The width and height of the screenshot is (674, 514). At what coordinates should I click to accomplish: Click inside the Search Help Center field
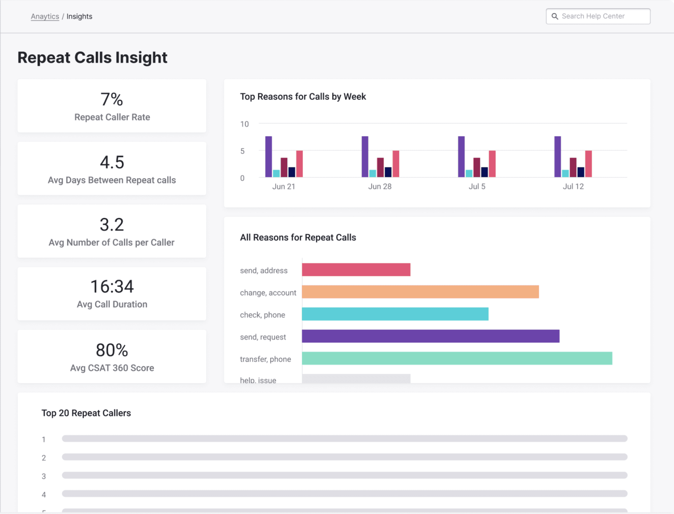(x=604, y=16)
